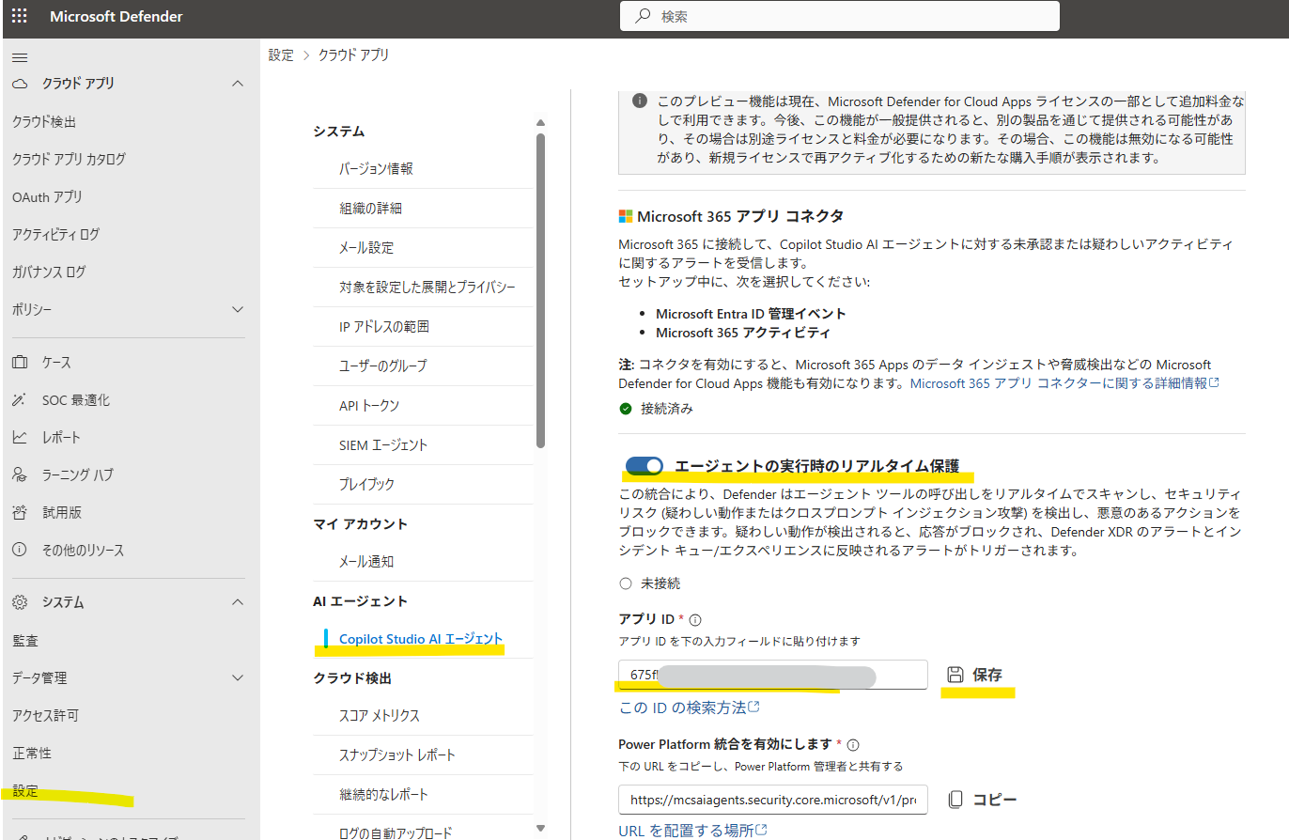The height and width of the screenshot is (840, 1289).
Task: Click the ラーニング ハブ icon
Action: tap(20, 475)
